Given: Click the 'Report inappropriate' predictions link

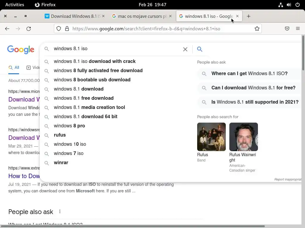Looking at the screenshot, I should (x=288, y=180).
